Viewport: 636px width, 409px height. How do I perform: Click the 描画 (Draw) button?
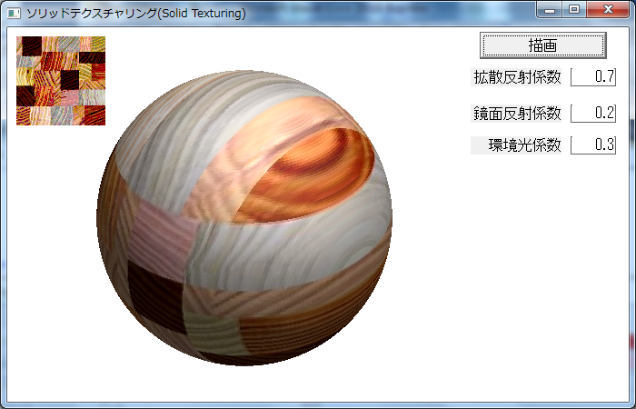pyautogui.click(x=542, y=45)
